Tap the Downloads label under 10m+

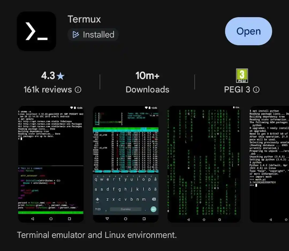[x=147, y=89]
